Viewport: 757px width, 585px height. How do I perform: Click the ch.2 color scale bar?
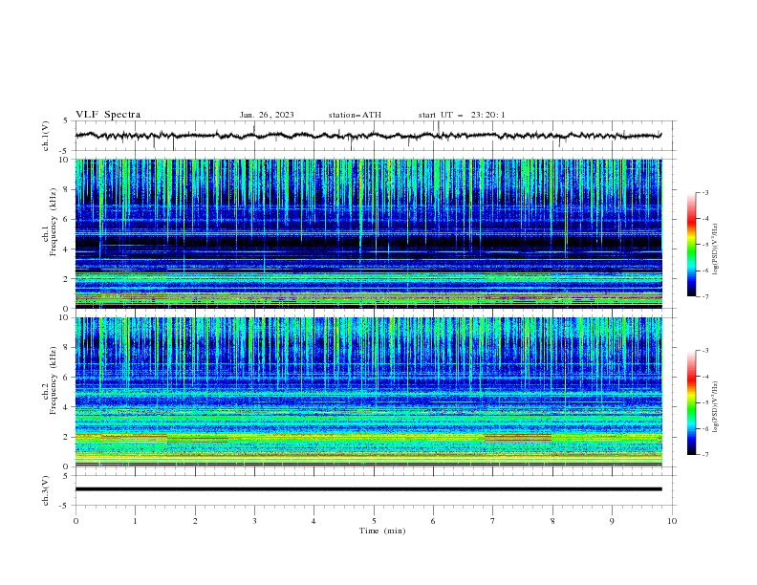point(691,402)
